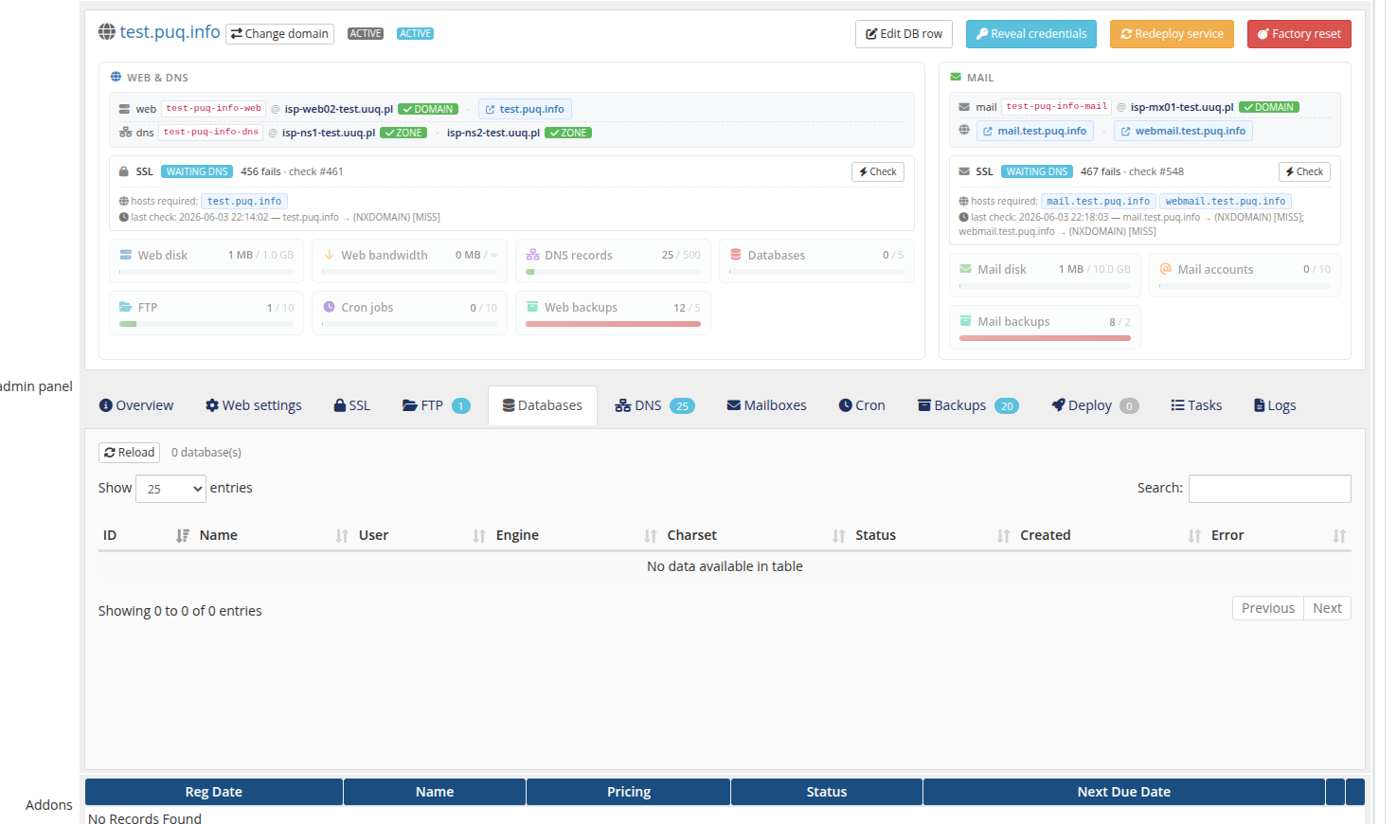This screenshot has height=824, width=1397.
Task: Click the red Factory reset button
Action: [x=1298, y=34]
